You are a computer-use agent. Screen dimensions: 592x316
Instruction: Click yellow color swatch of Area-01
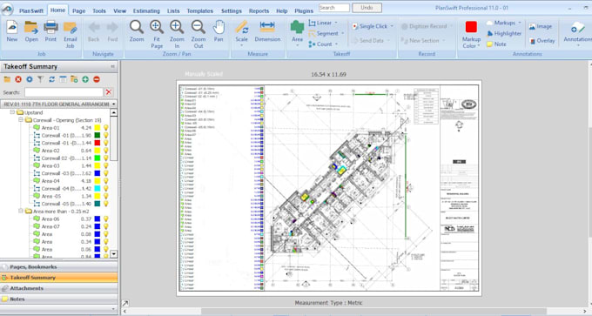(x=98, y=128)
